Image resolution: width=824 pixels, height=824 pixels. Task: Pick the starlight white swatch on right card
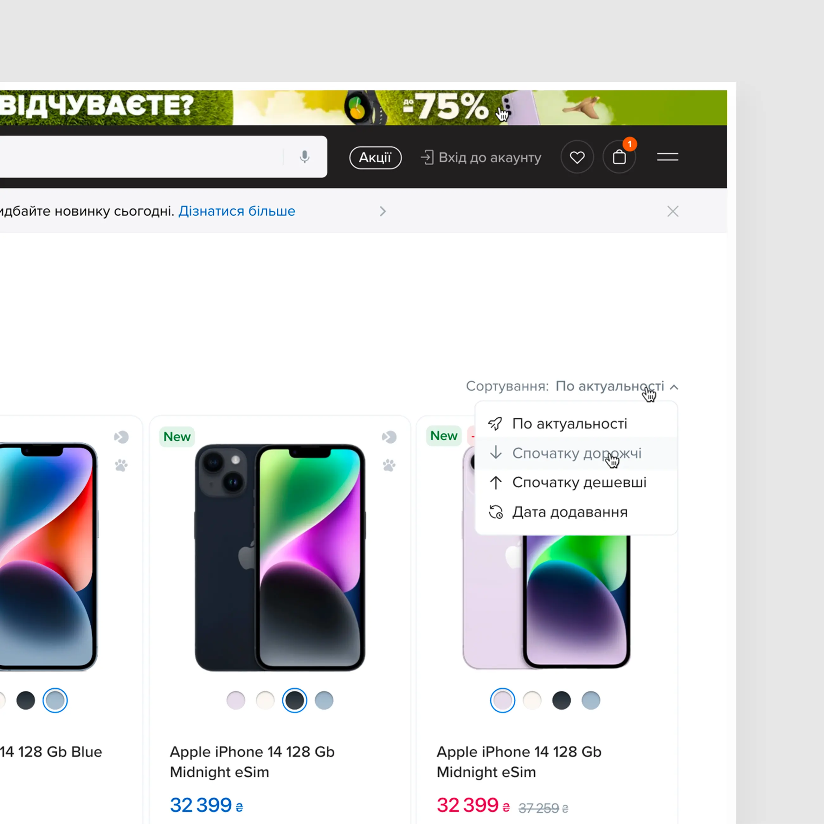pos(532,700)
